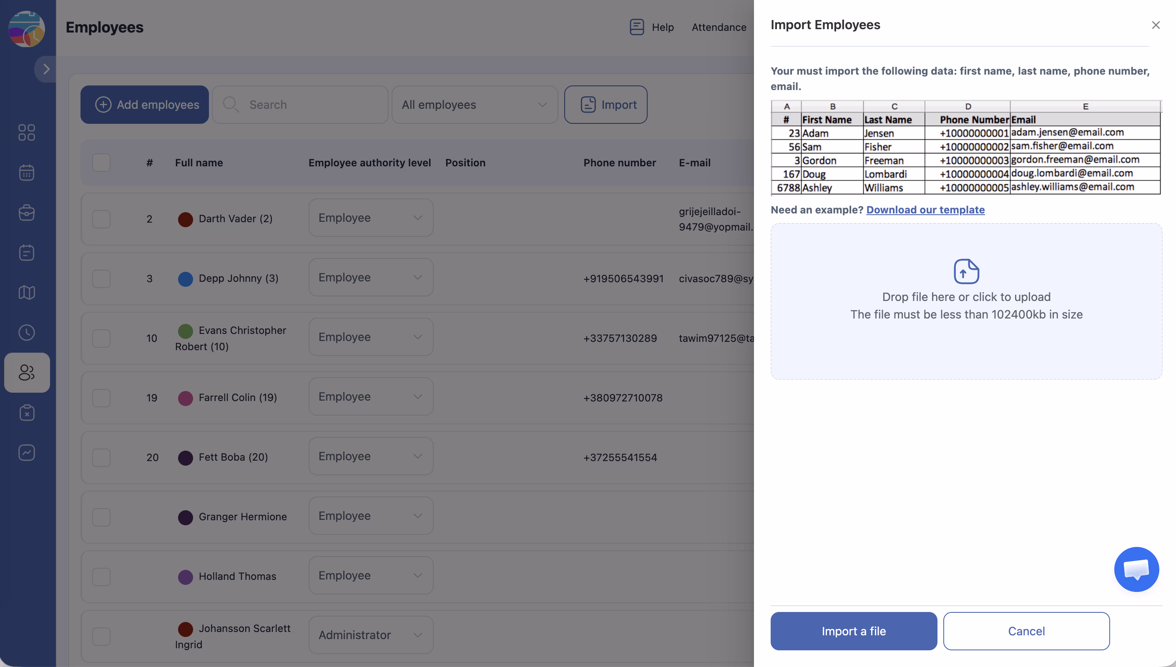This screenshot has height=667, width=1176.
Task: Click Download our template link
Action: (925, 210)
